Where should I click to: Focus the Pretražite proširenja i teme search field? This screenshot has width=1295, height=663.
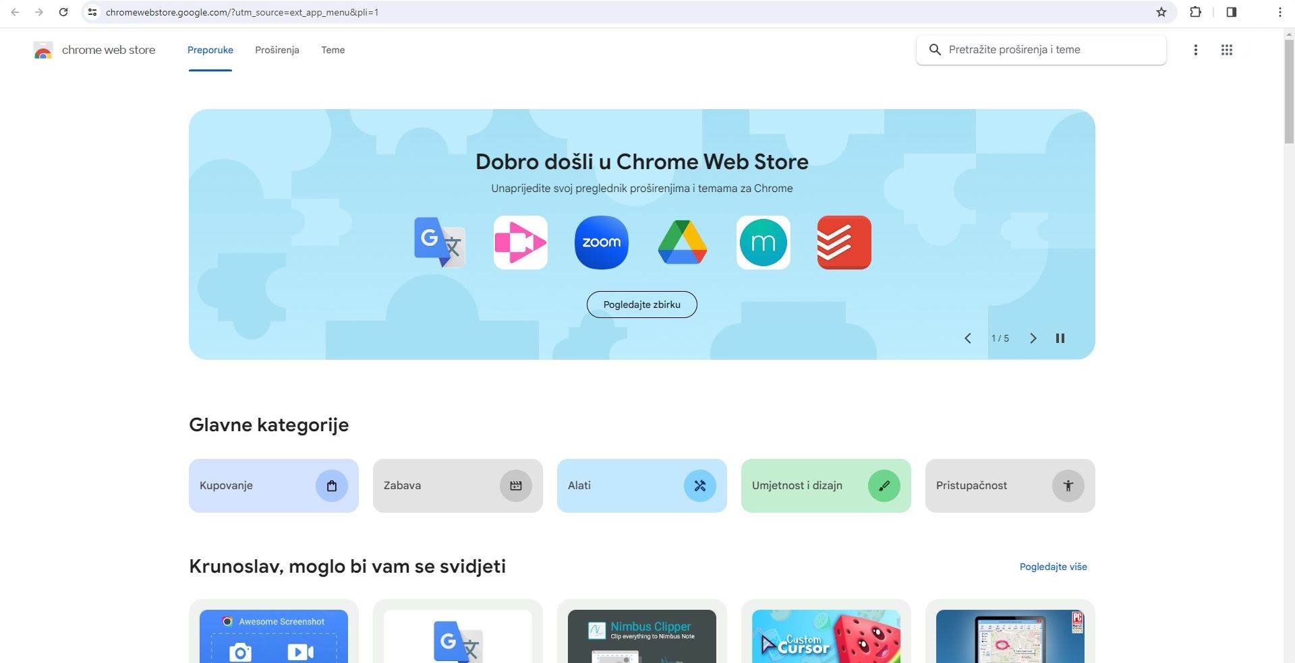pyautogui.click(x=1041, y=50)
